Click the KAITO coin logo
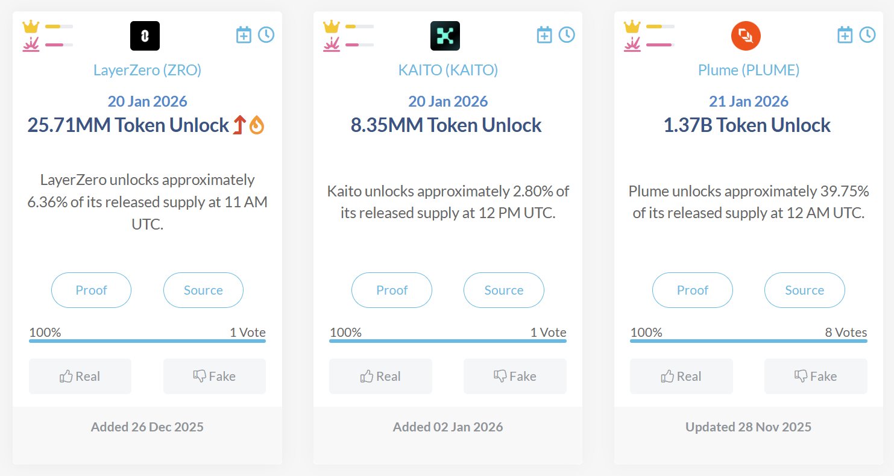 tap(445, 36)
